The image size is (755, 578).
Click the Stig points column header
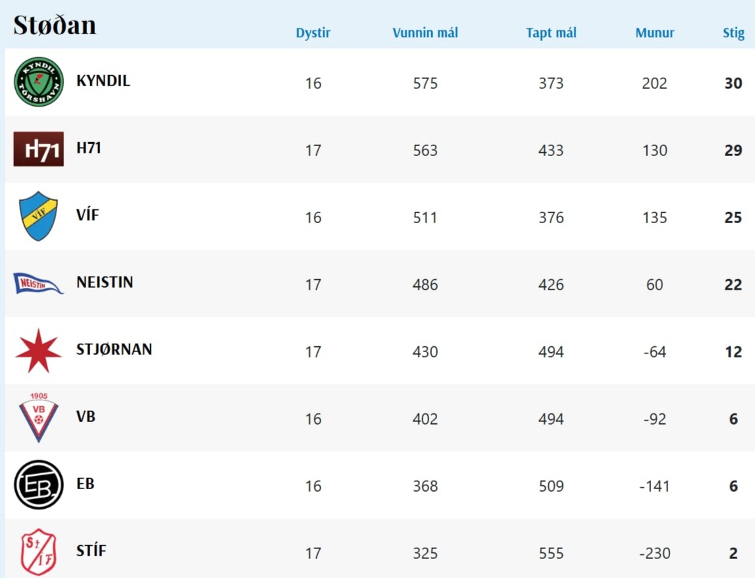point(733,33)
